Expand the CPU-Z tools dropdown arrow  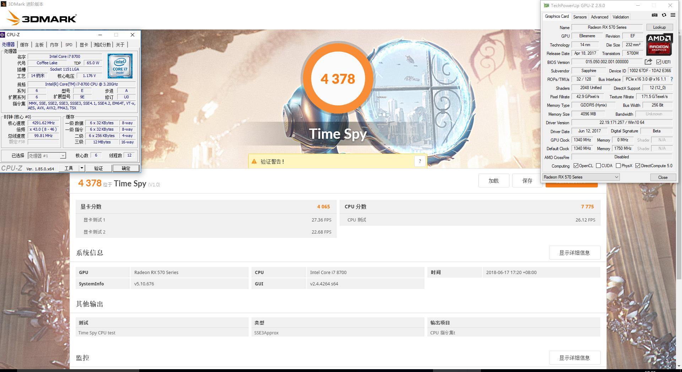[x=82, y=168]
